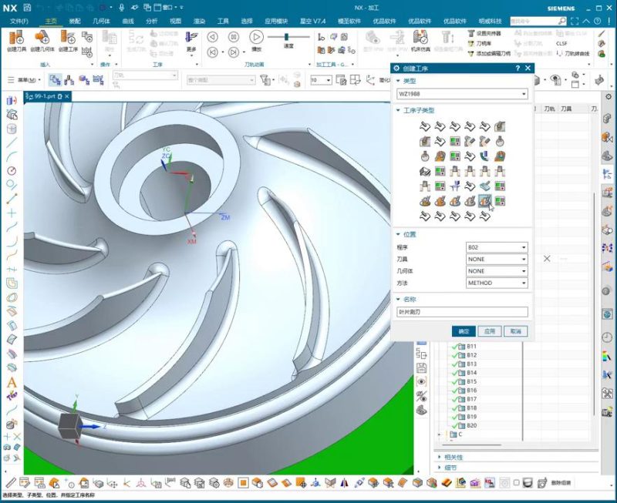Click the Create Tool (创建刀具) icon
Image resolution: width=617 pixels, height=503 pixels.
click(x=17, y=40)
